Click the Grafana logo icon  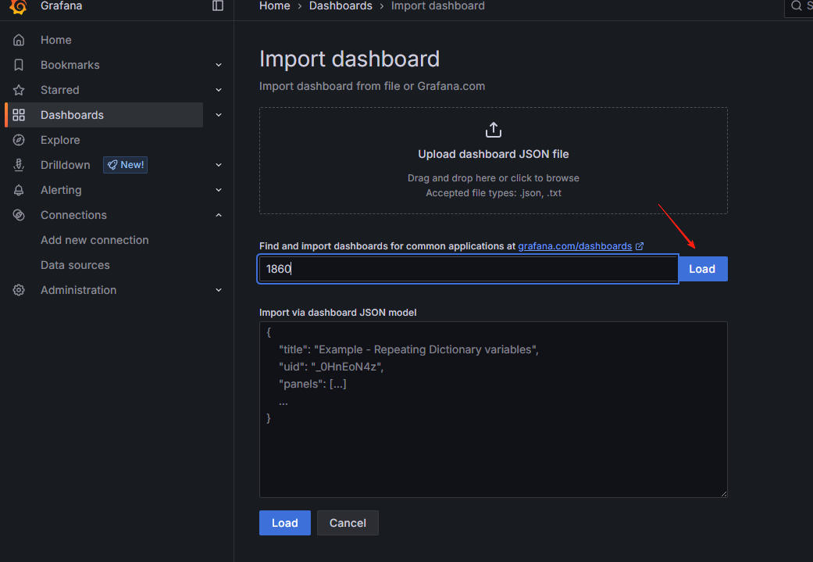point(18,6)
